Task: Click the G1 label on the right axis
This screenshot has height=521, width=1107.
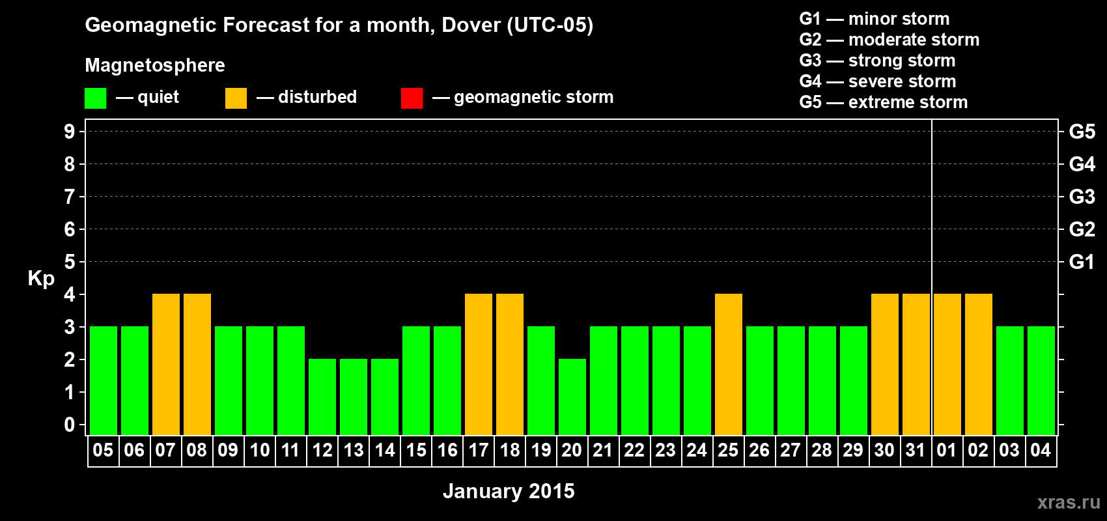Action: coord(1082,262)
